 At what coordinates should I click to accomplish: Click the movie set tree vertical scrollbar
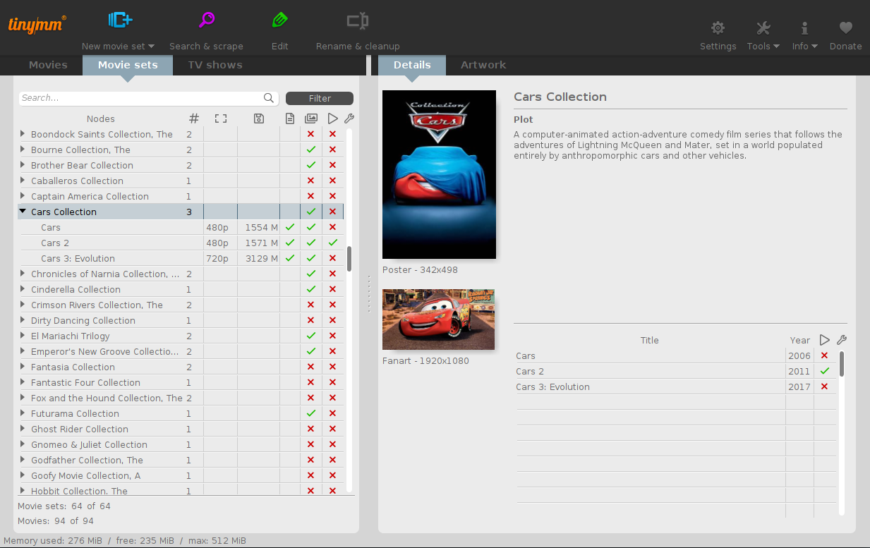(349, 259)
